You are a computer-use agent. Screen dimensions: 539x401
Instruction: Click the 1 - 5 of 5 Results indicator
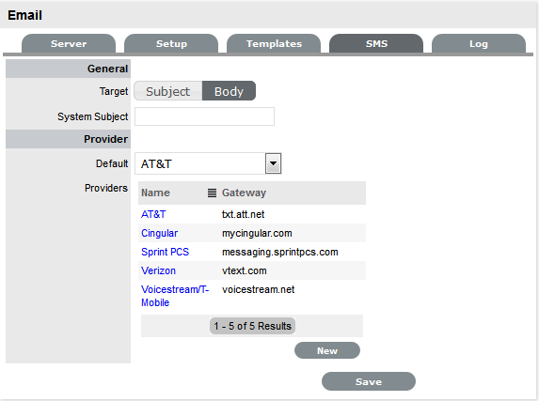coord(252,326)
